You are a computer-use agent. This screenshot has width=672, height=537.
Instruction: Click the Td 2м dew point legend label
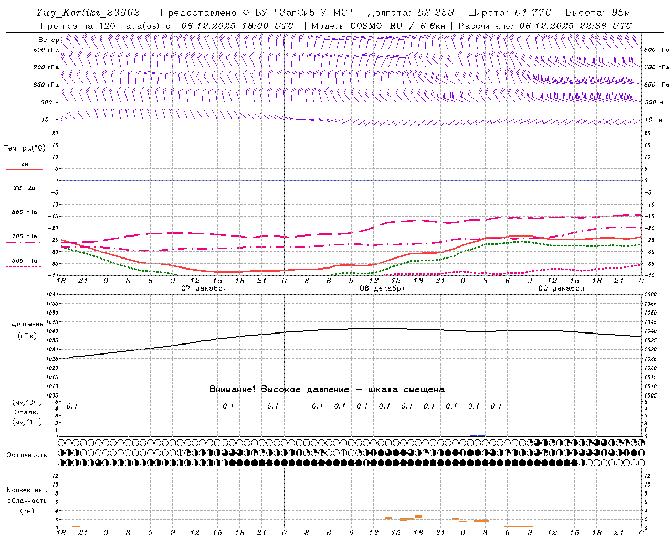(x=24, y=188)
